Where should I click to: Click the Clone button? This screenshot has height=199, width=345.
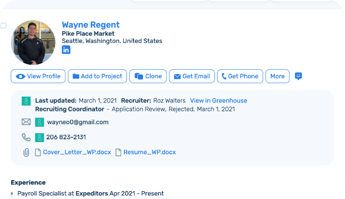[148, 76]
